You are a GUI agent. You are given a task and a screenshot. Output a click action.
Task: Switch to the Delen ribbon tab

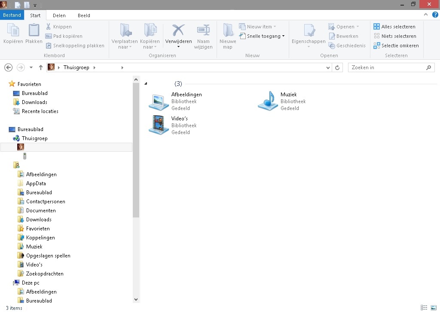tap(59, 15)
